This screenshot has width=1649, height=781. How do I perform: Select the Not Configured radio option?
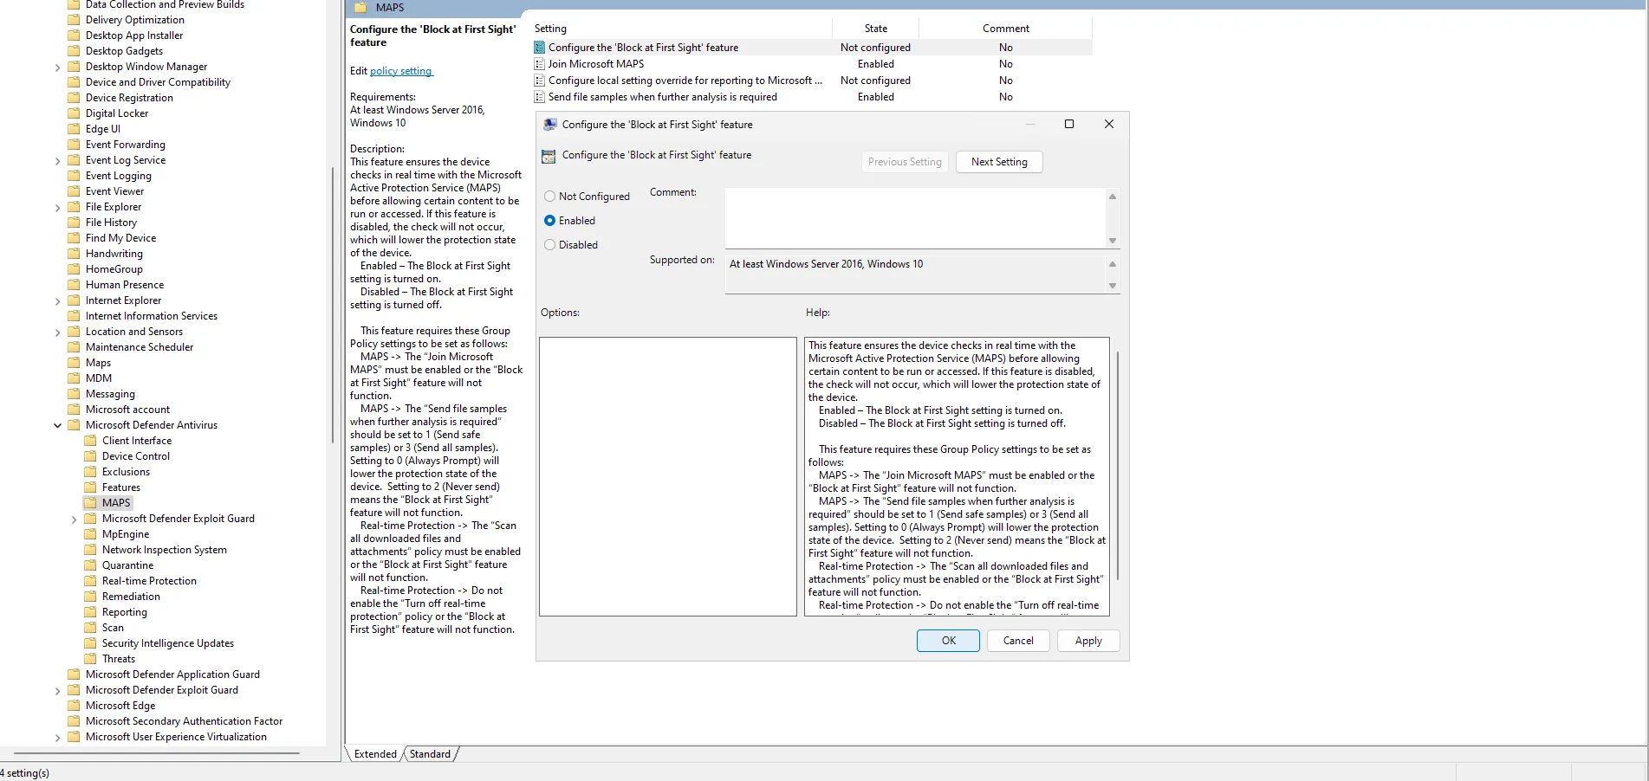pyautogui.click(x=550, y=197)
